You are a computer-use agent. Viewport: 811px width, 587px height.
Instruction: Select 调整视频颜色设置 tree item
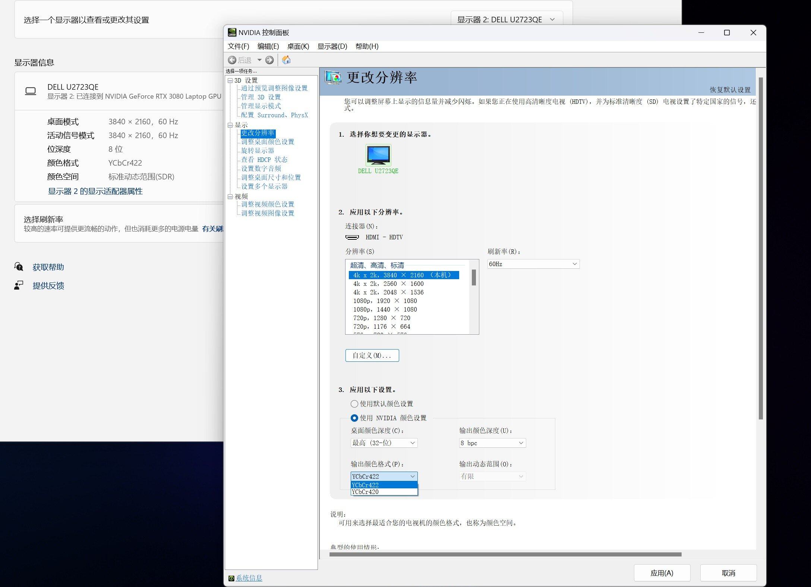point(268,204)
